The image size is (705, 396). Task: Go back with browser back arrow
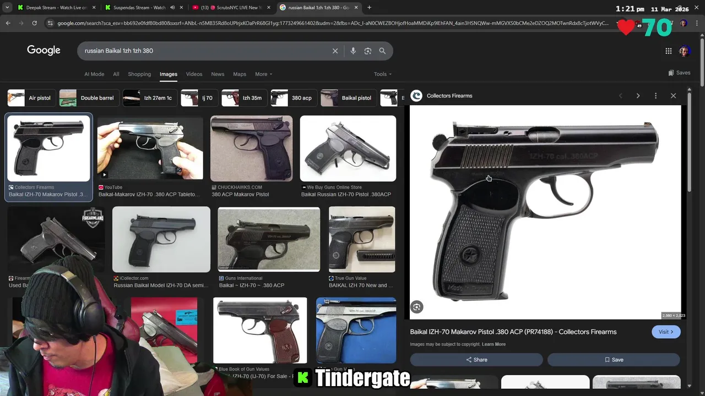[x=8, y=23]
